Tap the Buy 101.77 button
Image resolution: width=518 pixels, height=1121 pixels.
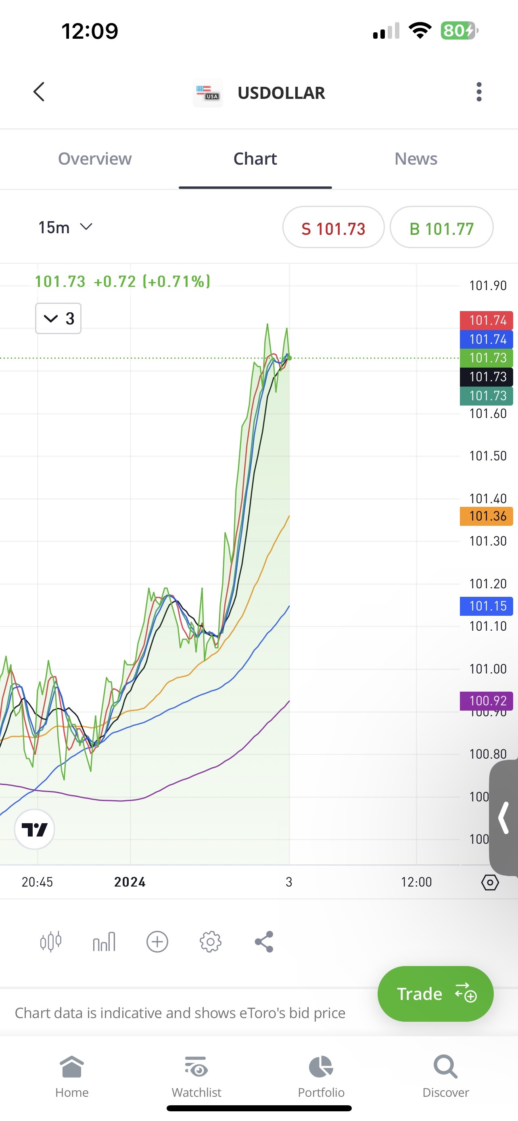[x=441, y=228]
